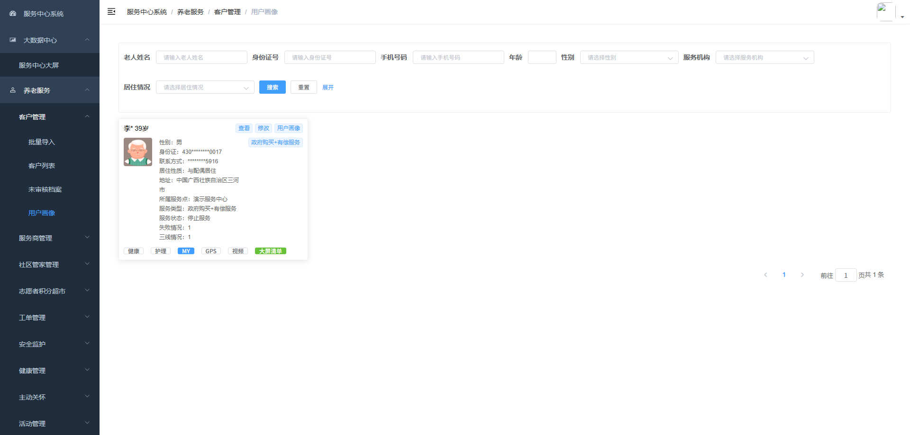Image resolution: width=910 pixels, height=435 pixels.
Task: Click the 养老服务 person icon
Action: 13,90
